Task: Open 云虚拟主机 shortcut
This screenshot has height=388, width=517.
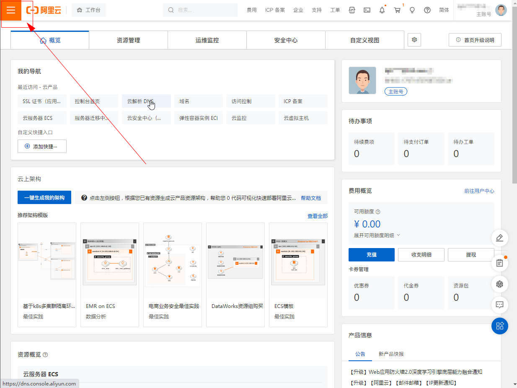Action: pyautogui.click(x=303, y=118)
